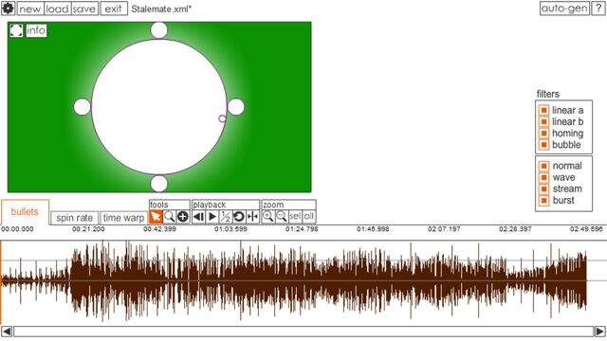Toggle the burst filter

point(543,201)
